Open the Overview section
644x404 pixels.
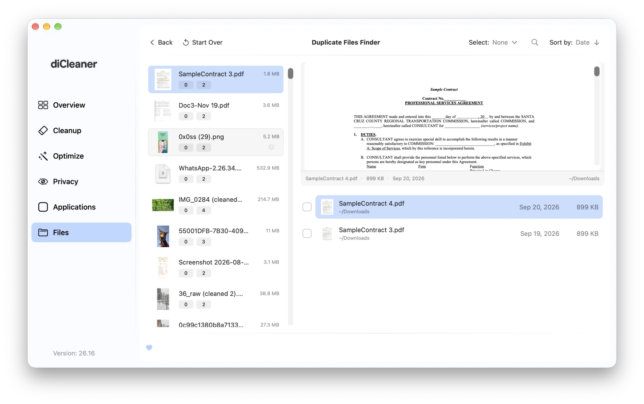82,105
